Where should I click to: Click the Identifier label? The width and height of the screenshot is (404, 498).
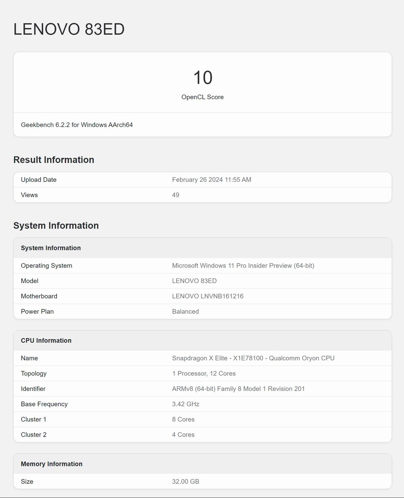(x=33, y=389)
